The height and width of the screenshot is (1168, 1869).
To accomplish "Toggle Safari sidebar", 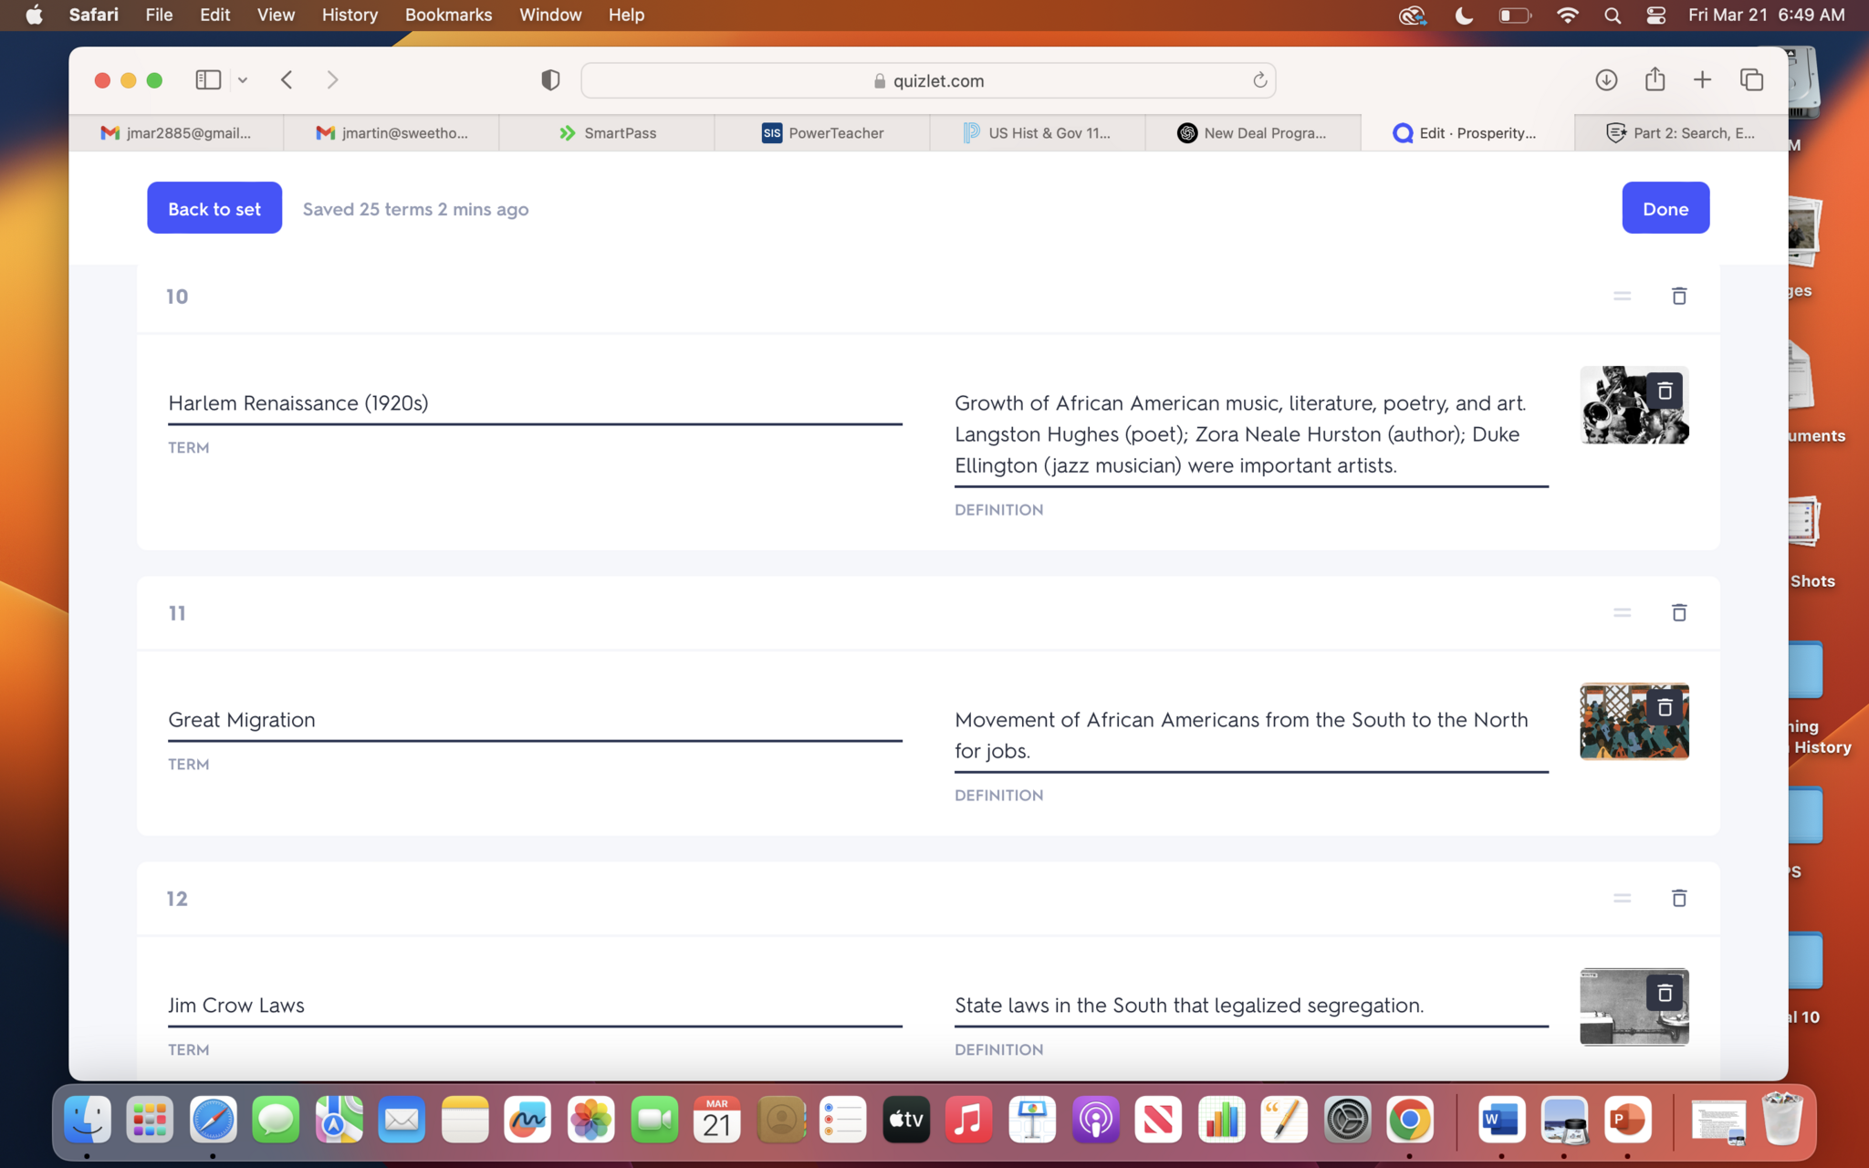I will [x=208, y=80].
